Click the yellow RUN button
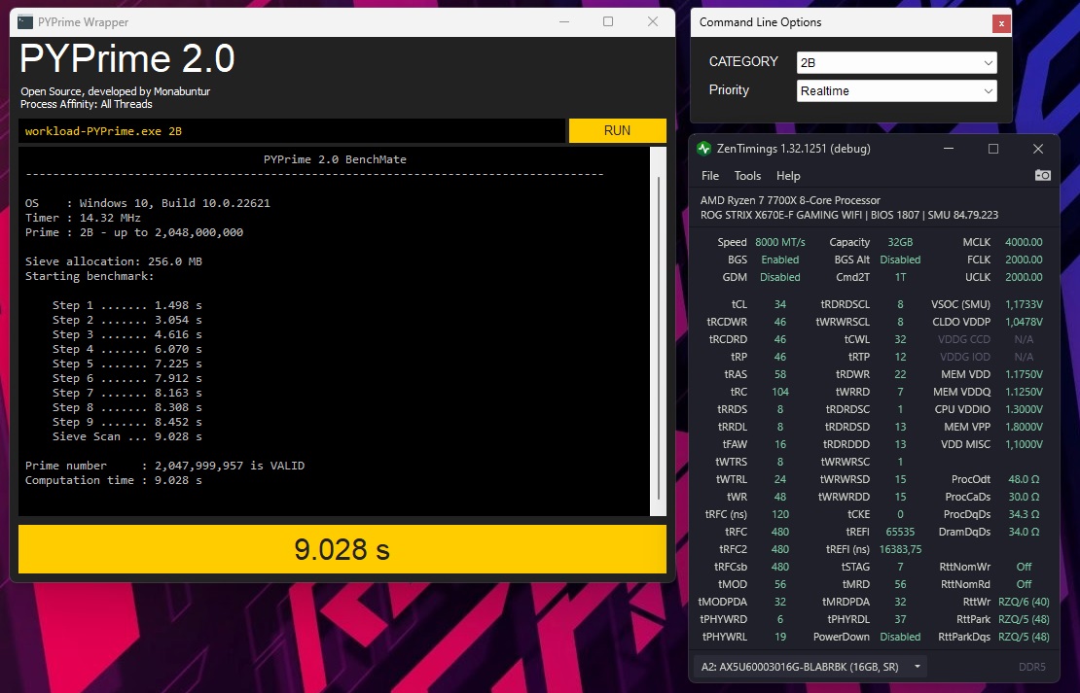The height and width of the screenshot is (693, 1080). pos(617,131)
